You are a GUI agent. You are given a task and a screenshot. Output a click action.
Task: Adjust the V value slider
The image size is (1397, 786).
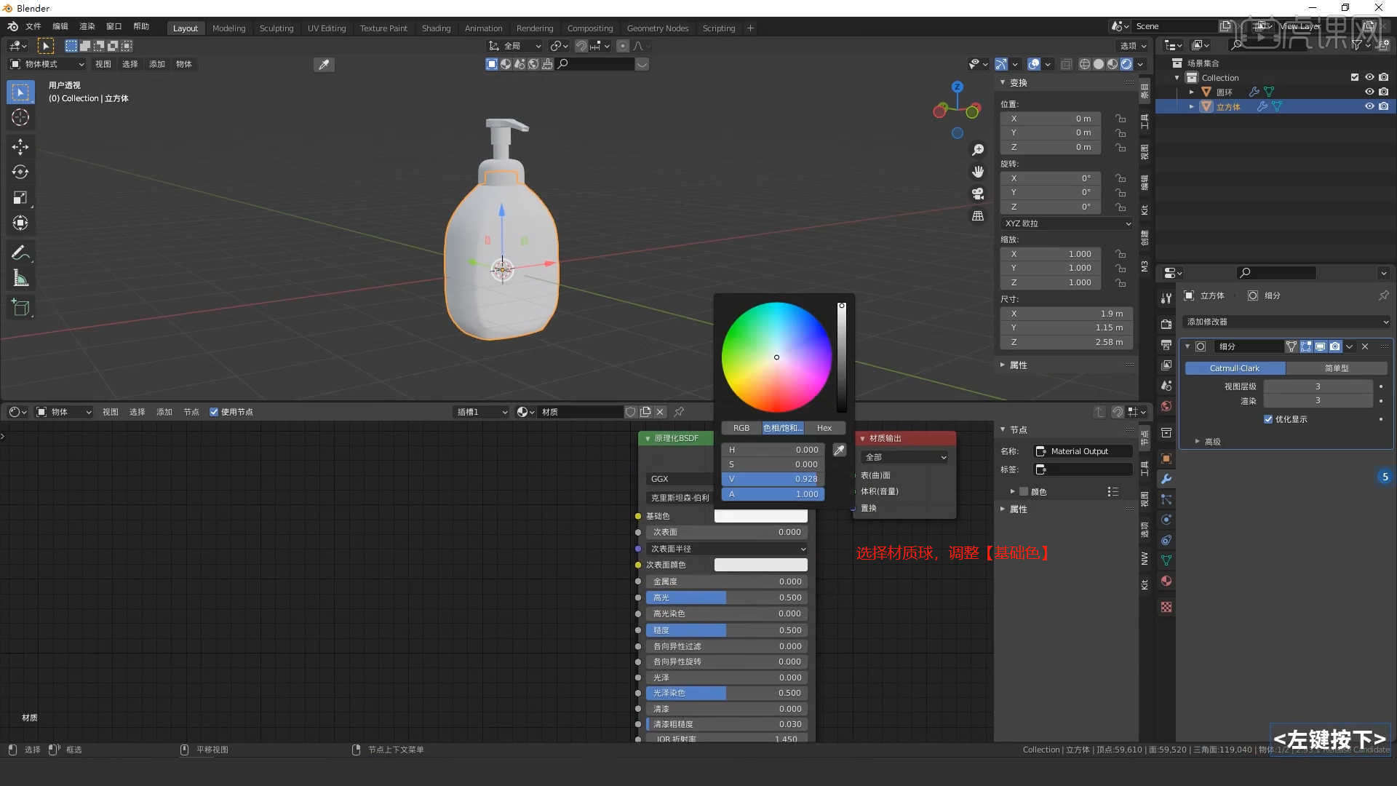[x=773, y=479]
